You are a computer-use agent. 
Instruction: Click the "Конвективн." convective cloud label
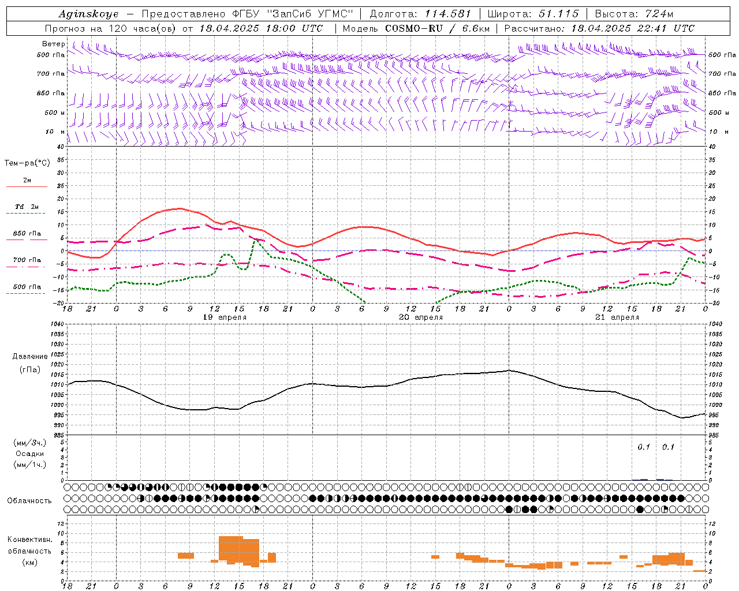point(30,539)
